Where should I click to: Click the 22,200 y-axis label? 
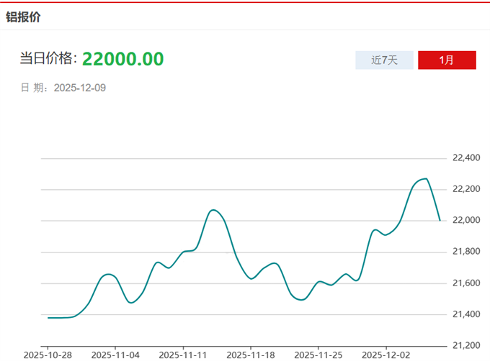click(x=465, y=189)
